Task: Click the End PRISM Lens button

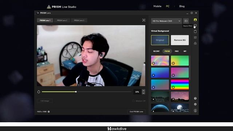Action: point(137,112)
